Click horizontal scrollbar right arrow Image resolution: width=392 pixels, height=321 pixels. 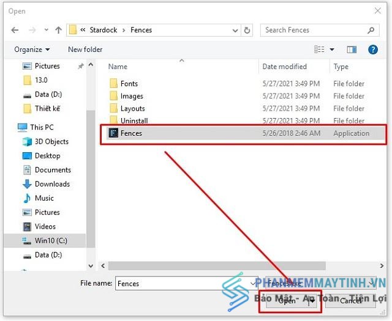pos(382,266)
